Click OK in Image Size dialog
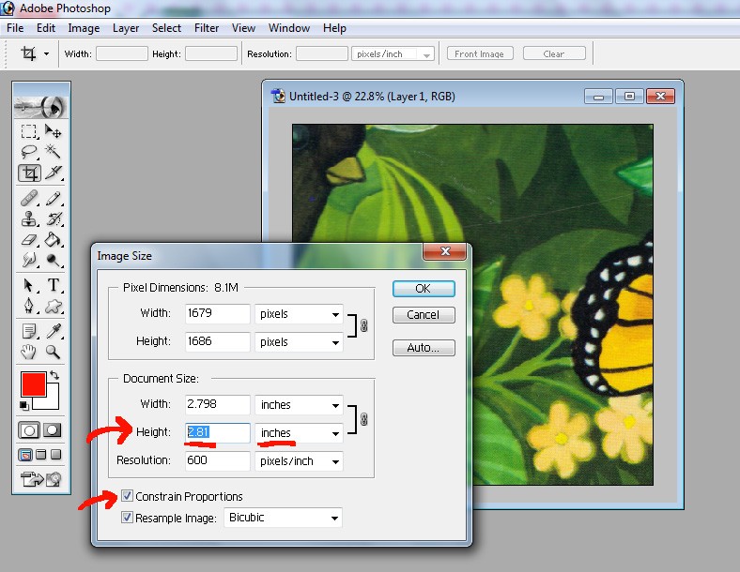 (x=424, y=289)
